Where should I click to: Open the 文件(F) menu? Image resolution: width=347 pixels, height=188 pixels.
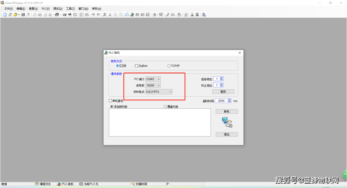[x=8, y=9]
